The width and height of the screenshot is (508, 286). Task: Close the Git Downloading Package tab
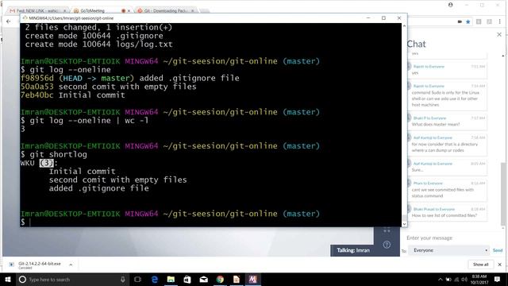click(x=193, y=10)
